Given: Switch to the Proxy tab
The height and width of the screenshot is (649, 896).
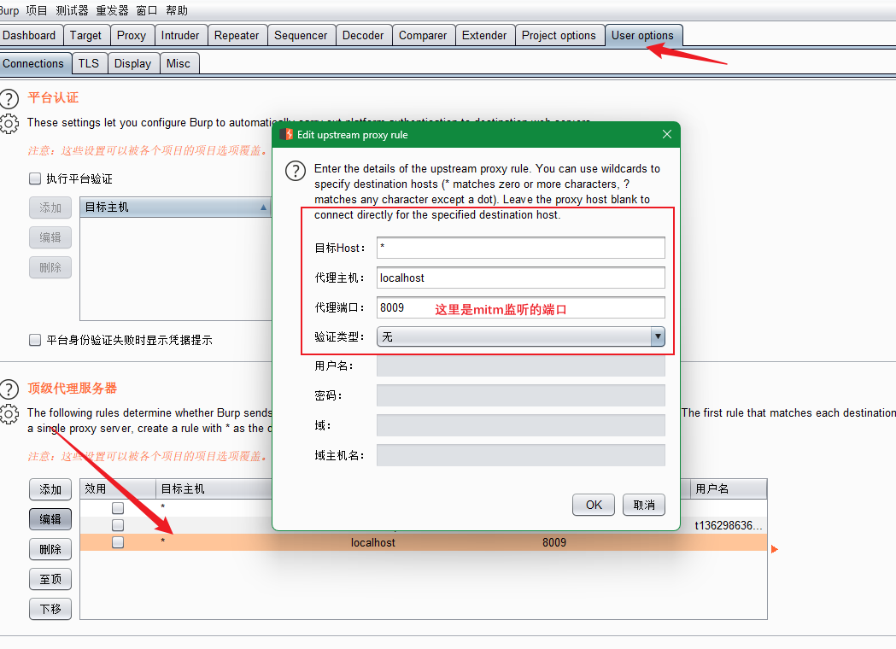Looking at the screenshot, I should pos(132,35).
